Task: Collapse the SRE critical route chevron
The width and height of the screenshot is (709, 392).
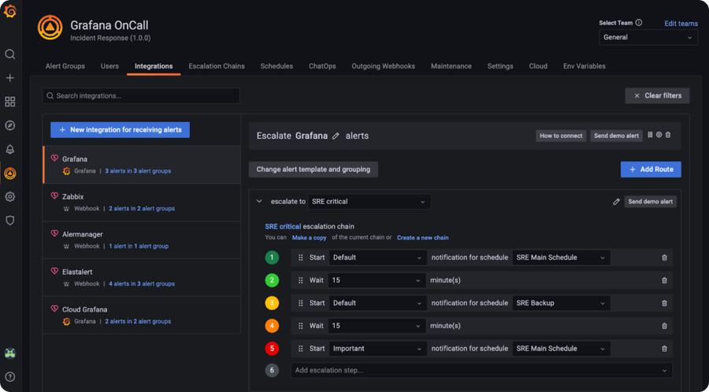Action: click(259, 201)
